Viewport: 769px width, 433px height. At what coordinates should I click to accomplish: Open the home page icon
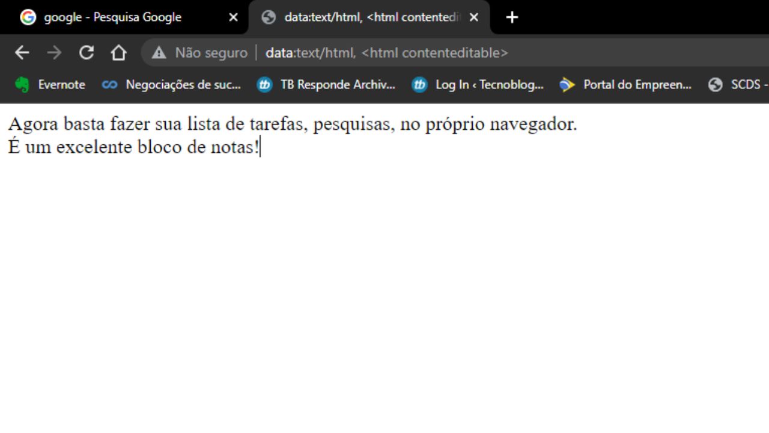click(118, 53)
